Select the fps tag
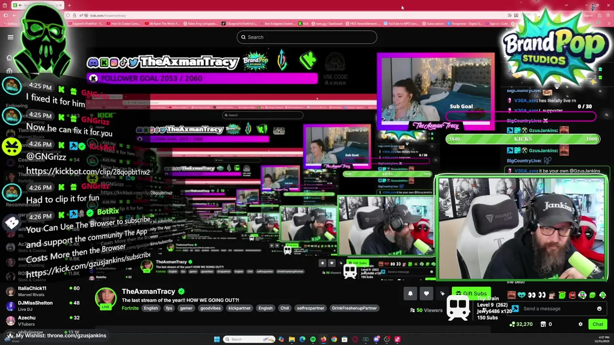 pos(169,308)
